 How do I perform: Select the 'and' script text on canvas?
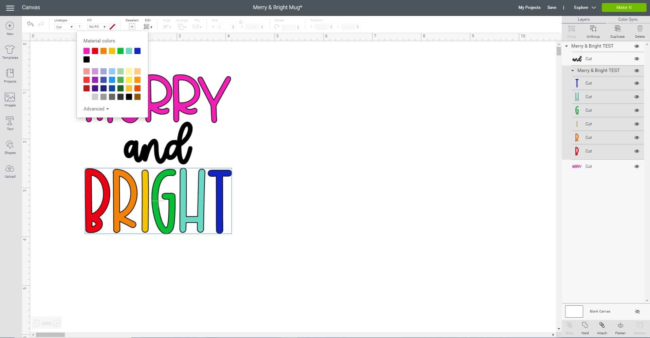tap(158, 143)
